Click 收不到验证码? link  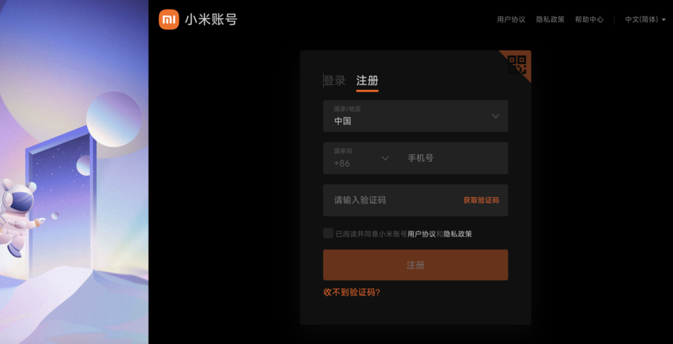(351, 293)
